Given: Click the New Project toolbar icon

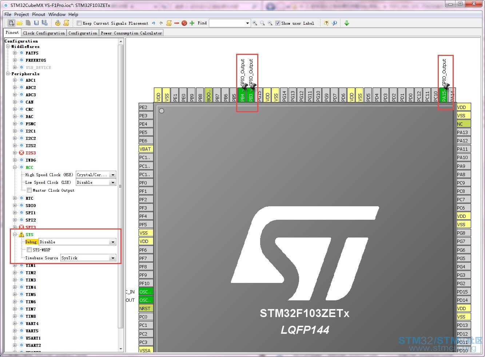Looking at the screenshot, I should coord(11,23).
